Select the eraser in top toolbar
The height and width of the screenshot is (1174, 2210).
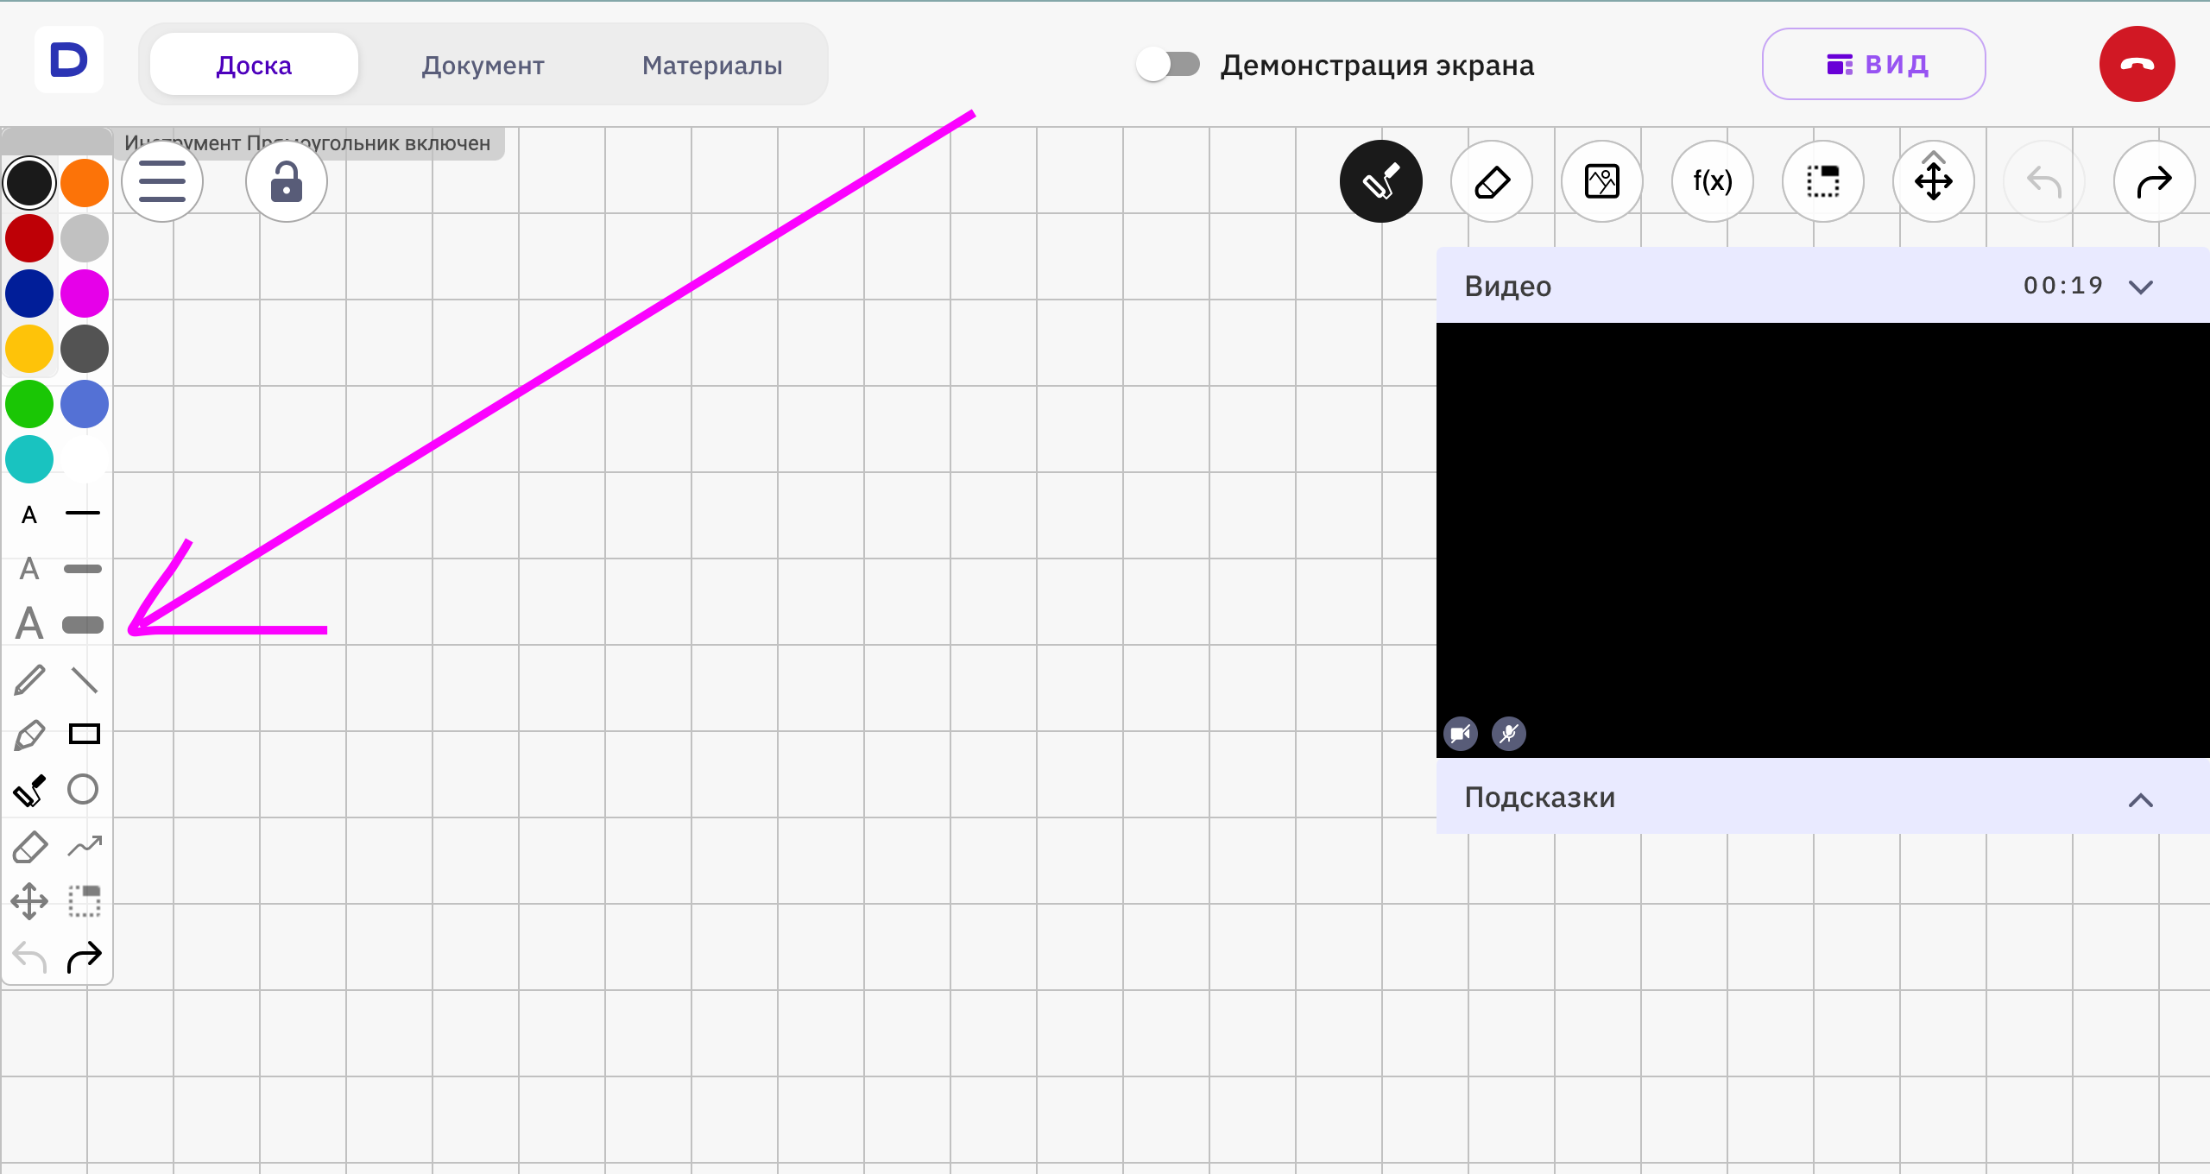pos(1492,181)
